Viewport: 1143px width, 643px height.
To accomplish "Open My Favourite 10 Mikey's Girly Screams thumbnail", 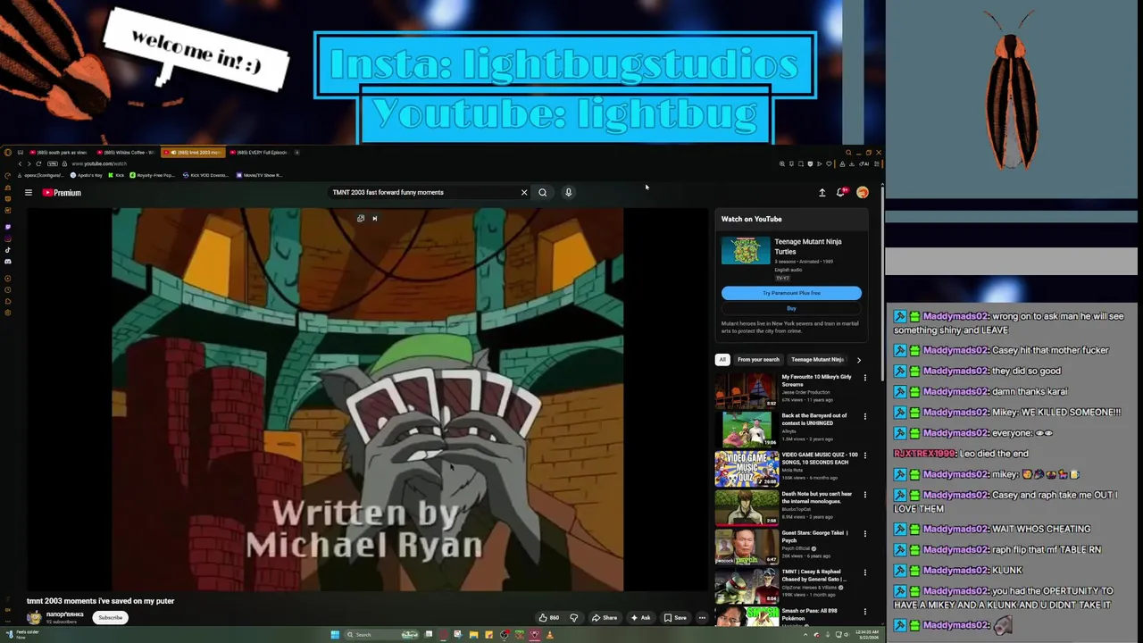I will point(746,390).
